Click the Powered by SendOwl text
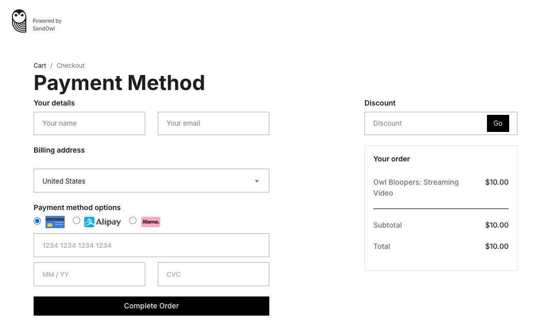The height and width of the screenshot is (327, 534). (47, 25)
